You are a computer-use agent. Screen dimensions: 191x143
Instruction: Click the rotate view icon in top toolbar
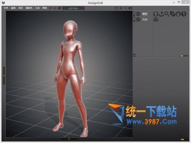pyautogui.click(x=116, y=8)
